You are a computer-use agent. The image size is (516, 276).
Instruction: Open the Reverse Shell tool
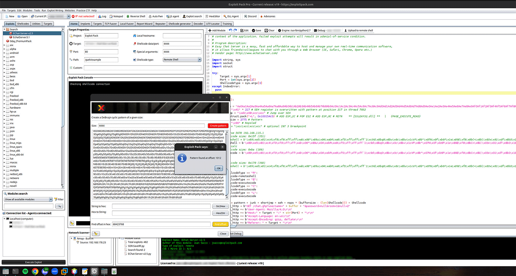pos(136,16)
